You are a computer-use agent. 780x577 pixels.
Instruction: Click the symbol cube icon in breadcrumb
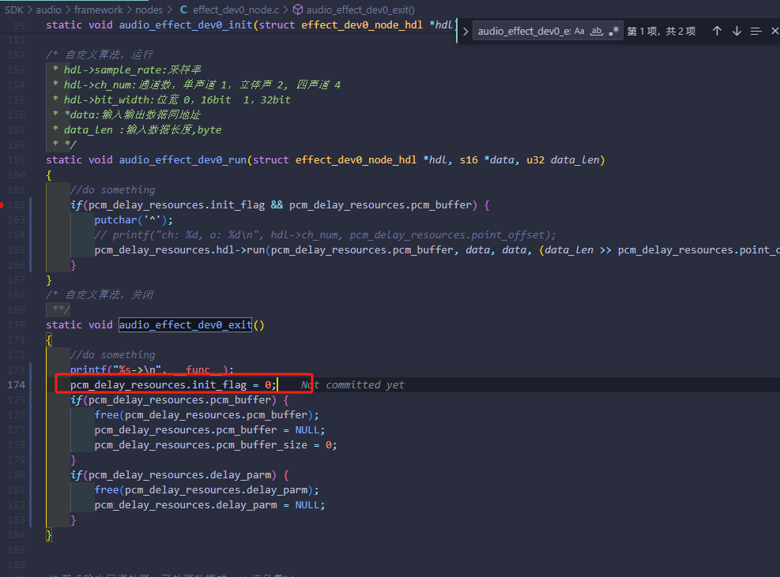pyautogui.click(x=297, y=10)
